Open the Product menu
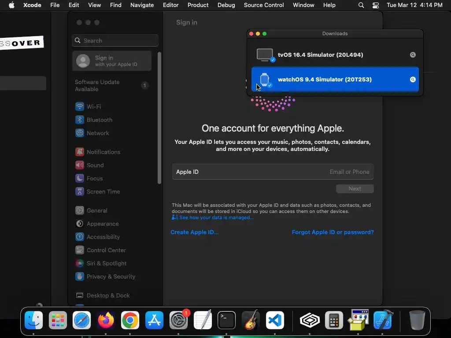Image resolution: width=451 pixels, height=338 pixels. tap(198, 5)
